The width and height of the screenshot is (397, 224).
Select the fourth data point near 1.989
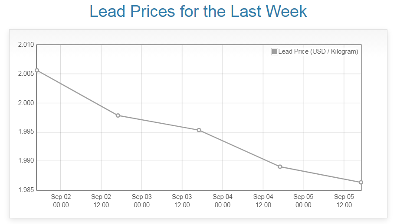click(x=280, y=166)
